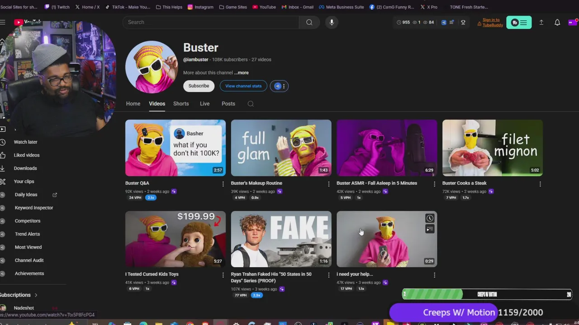The image size is (579, 325).
Task: Open Channel Audit in sidebar
Action: (x=29, y=260)
